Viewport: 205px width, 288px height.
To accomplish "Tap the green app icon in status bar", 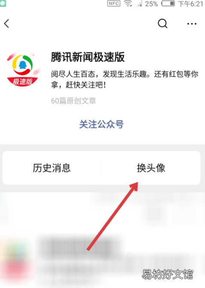I will tap(3, 3).
